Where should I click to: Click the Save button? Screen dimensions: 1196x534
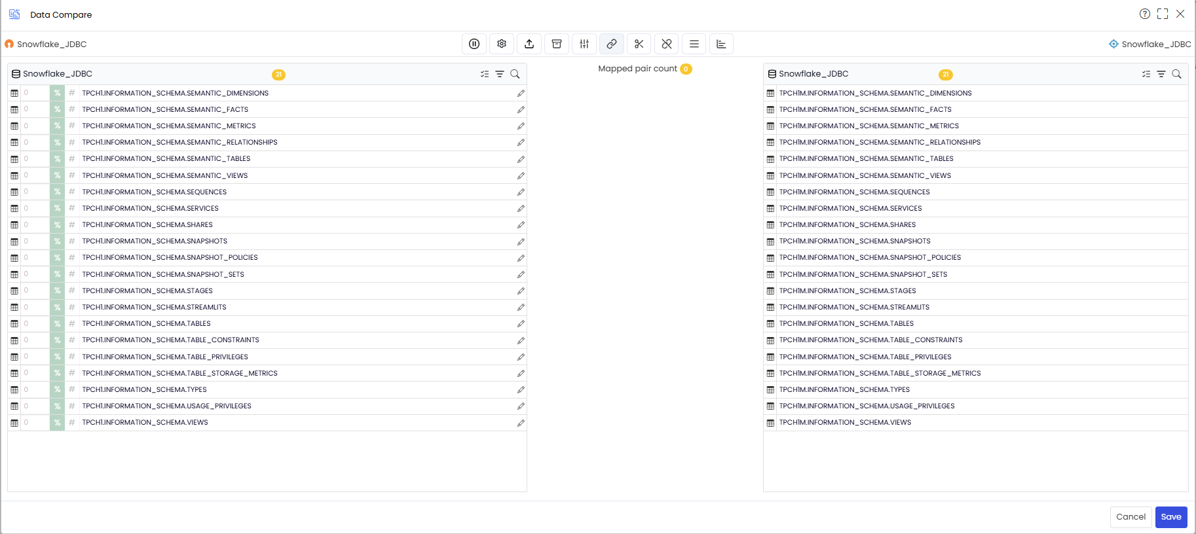tap(1171, 517)
